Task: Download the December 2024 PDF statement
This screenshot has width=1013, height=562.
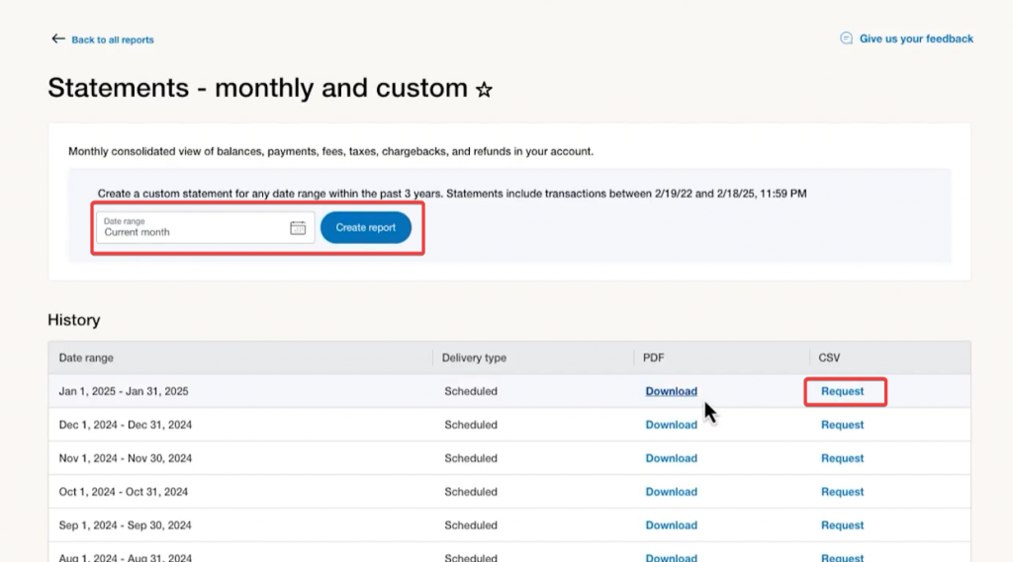Action: [x=671, y=425]
